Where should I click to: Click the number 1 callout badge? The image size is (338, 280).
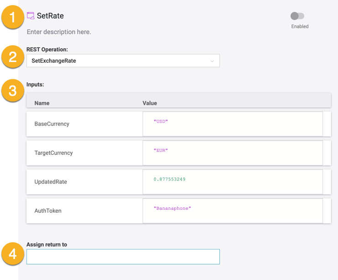[x=13, y=18]
